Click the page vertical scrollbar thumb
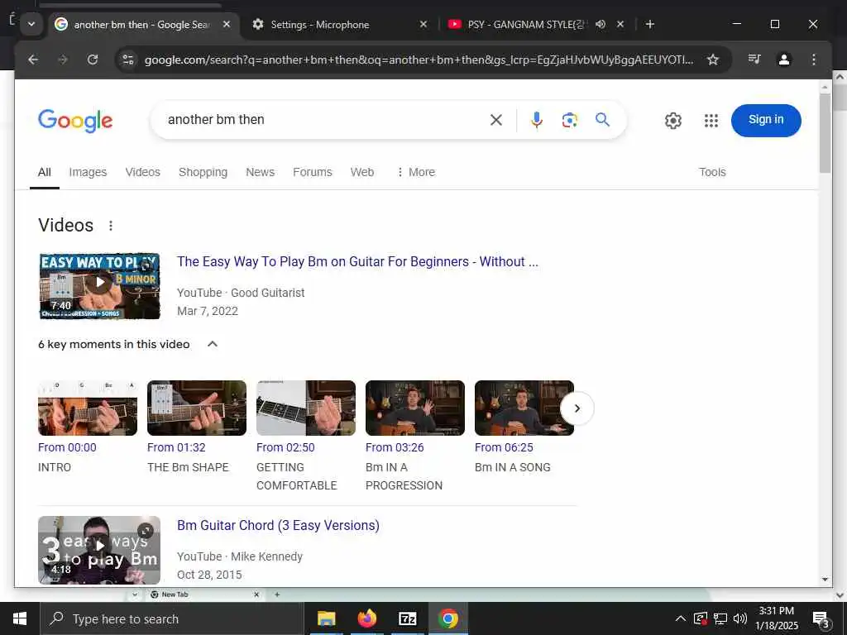 click(825, 133)
